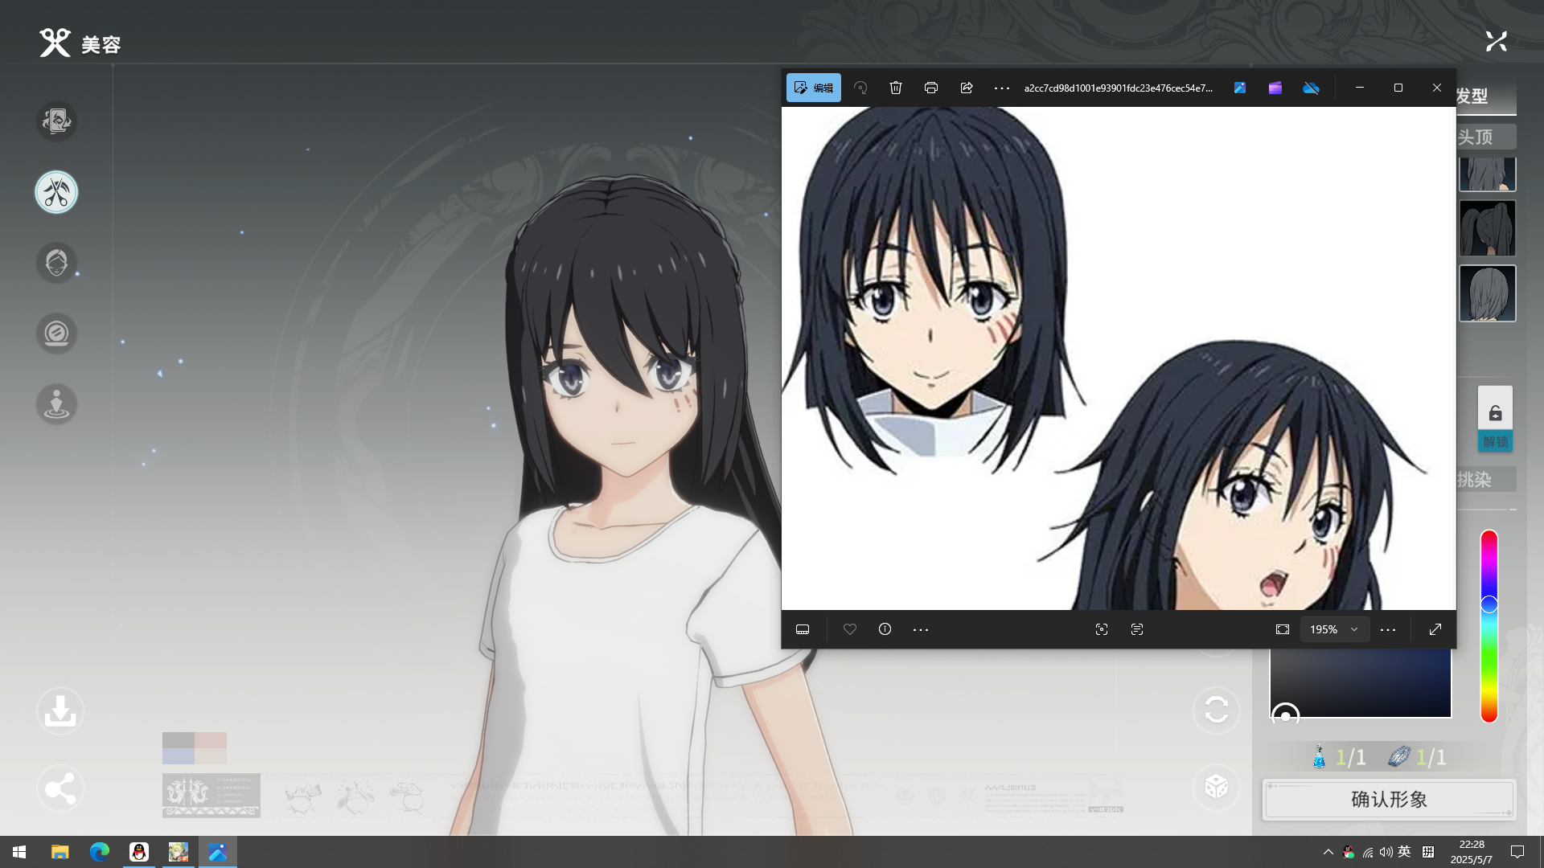
Task: Switch to Photos app on taskbar
Action: tap(217, 852)
